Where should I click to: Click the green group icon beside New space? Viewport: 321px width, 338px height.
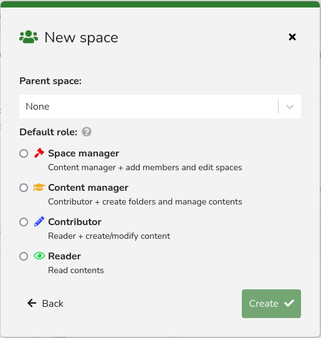29,37
